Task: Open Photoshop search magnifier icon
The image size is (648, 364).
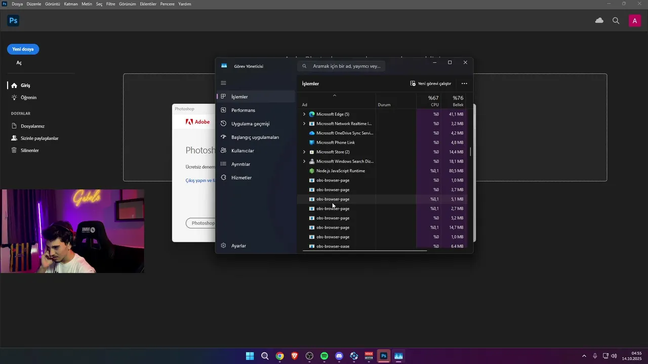Action: 616,21
